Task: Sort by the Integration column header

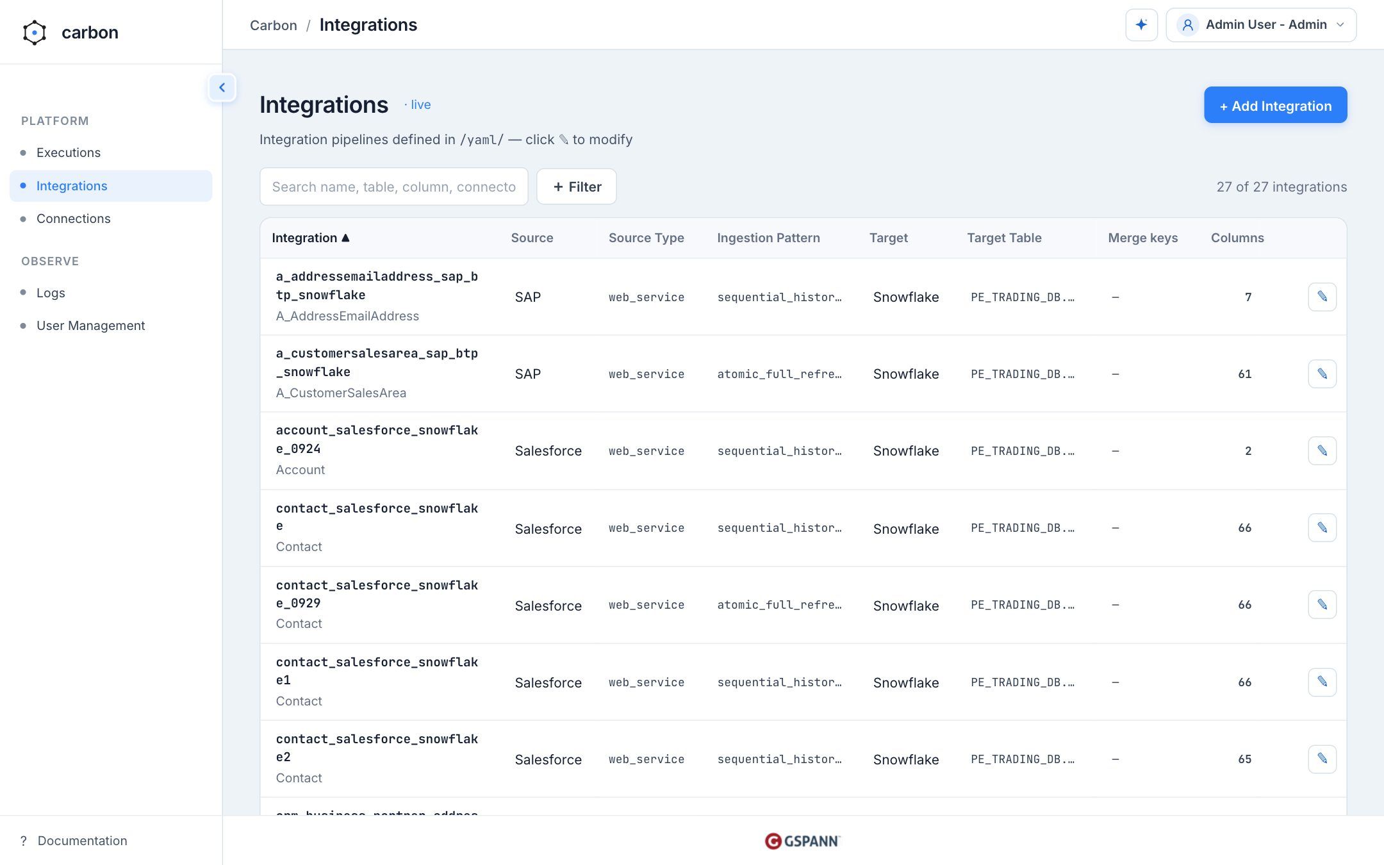Action: 311,238
